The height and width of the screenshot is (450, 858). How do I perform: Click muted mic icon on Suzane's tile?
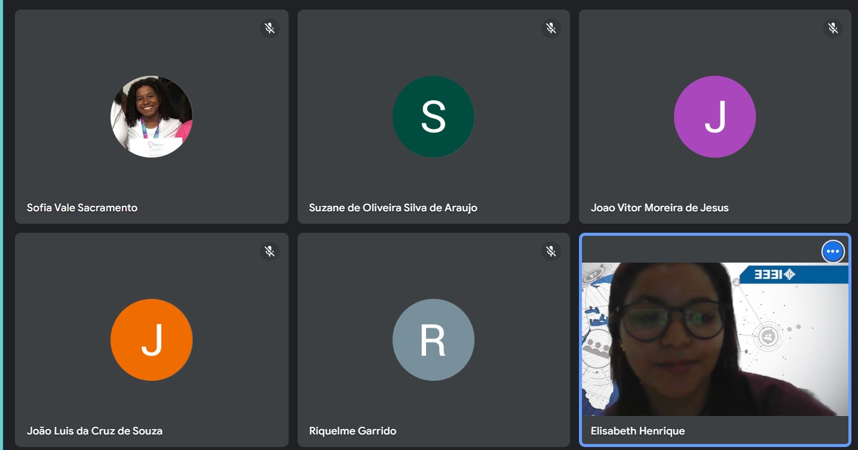click(551, 28)
